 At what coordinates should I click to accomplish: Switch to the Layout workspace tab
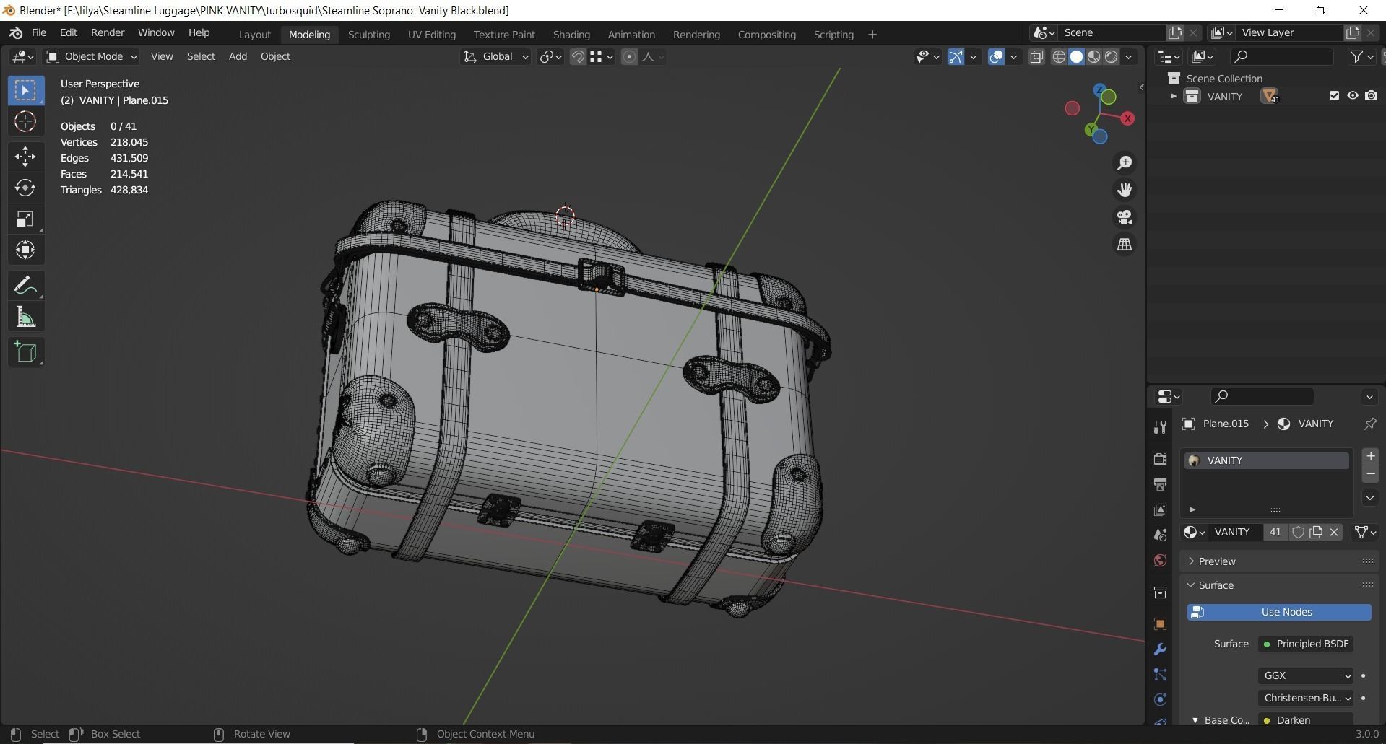tap(255, 34)
